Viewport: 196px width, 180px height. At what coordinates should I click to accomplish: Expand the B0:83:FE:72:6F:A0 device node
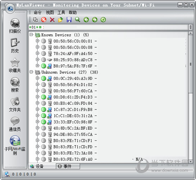[37, 159]
